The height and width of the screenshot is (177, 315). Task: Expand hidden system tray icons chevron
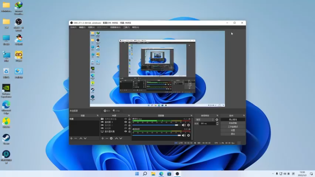point(272,174)
